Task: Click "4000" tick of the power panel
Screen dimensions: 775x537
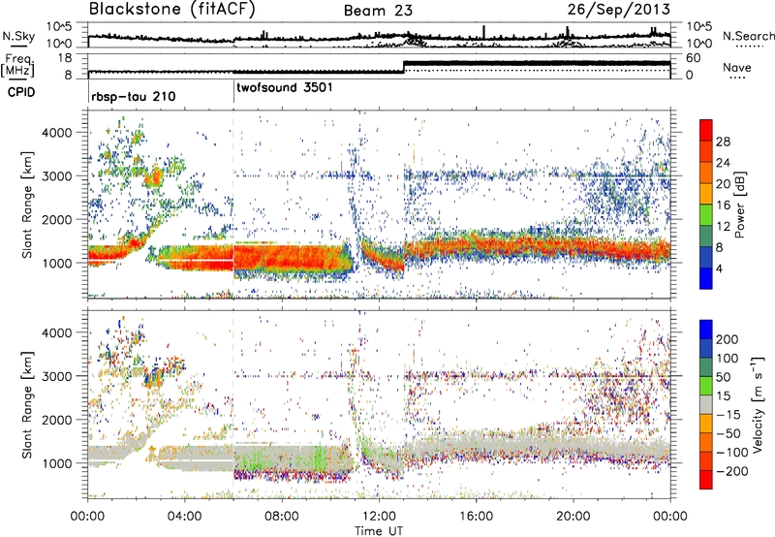Action: click(56, 133)
